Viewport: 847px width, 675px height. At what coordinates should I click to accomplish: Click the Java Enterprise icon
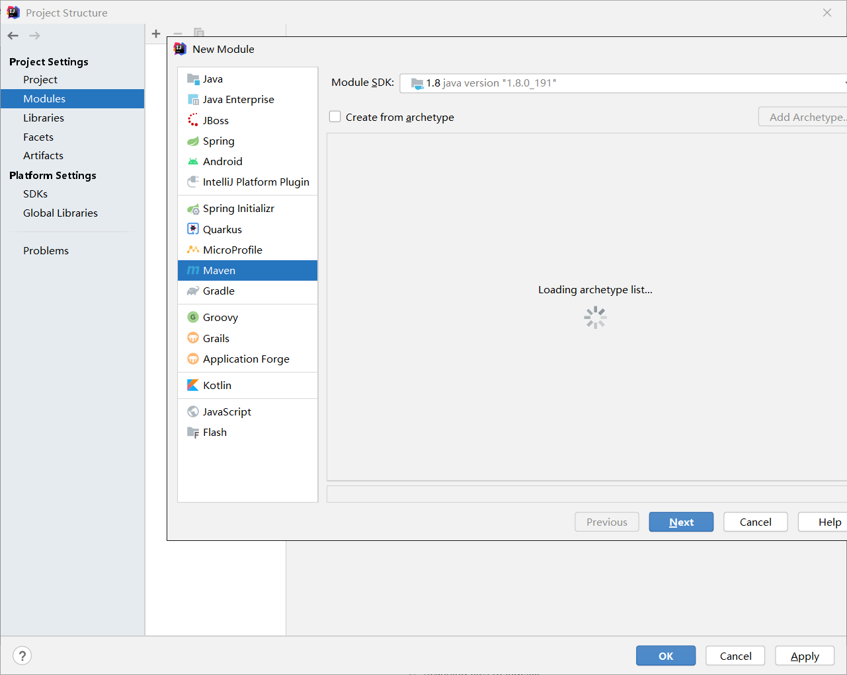pos(193,100)
